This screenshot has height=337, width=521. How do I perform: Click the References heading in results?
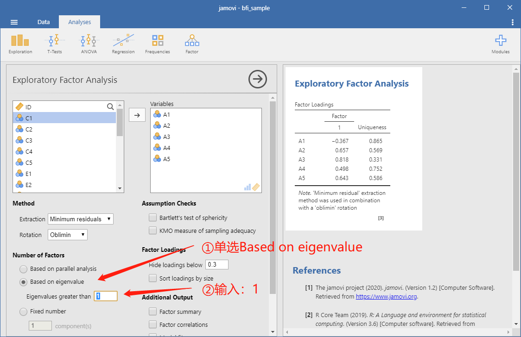(317, 270)
